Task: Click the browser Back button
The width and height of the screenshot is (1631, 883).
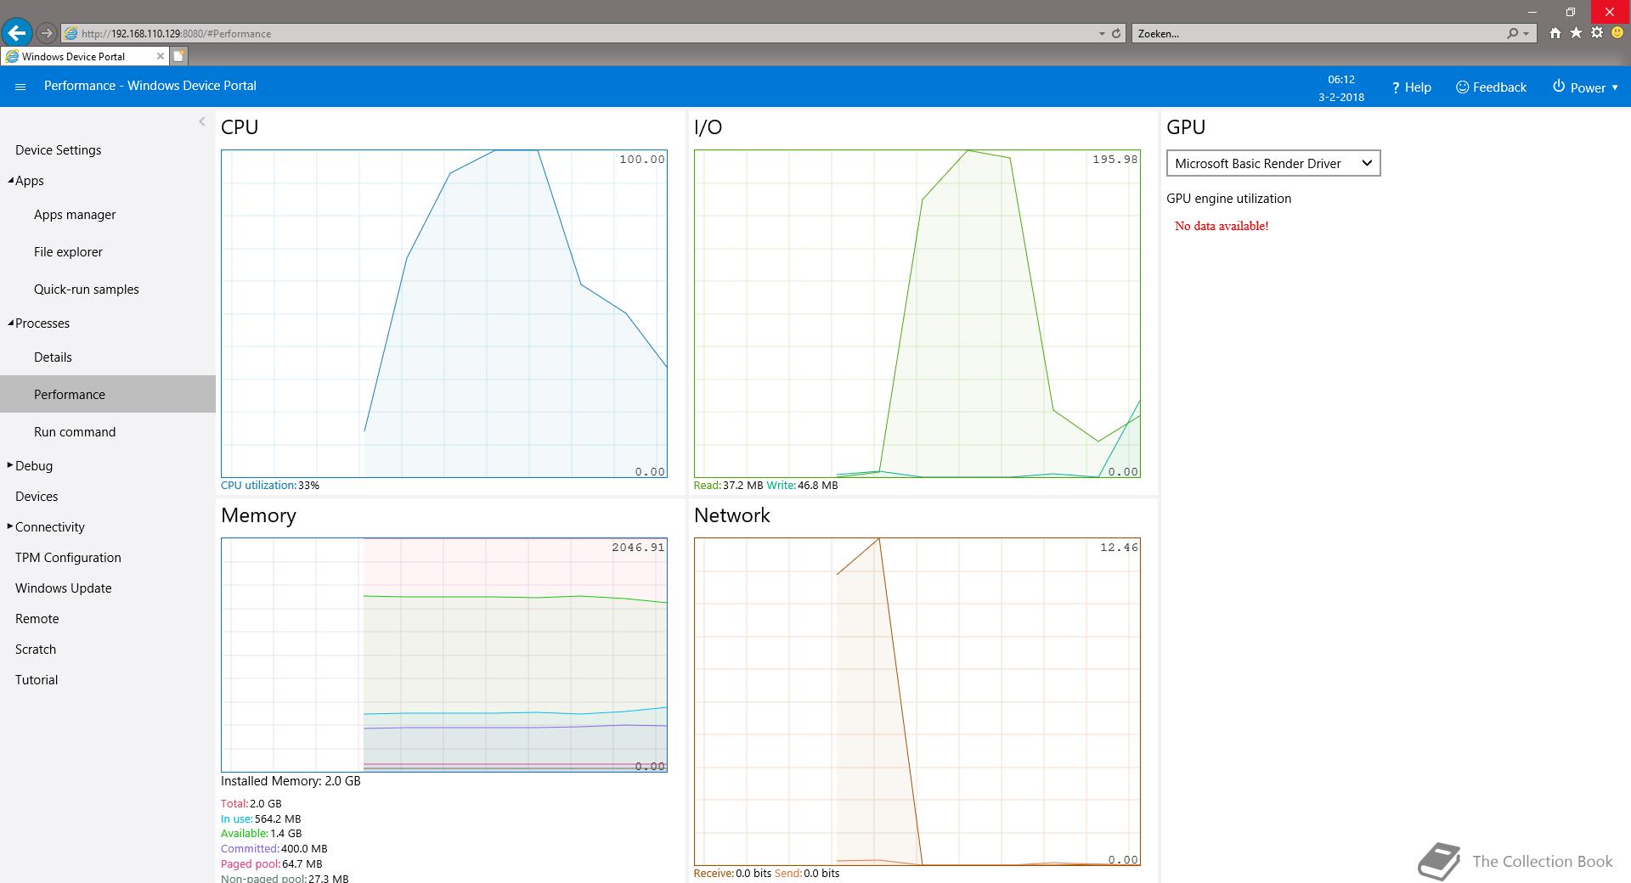Action: click(17, 33)
